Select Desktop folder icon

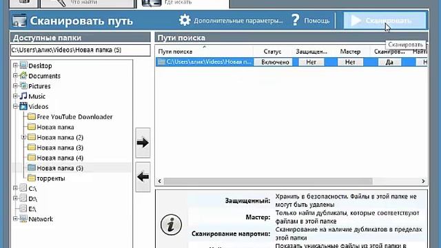coord(23,65)
